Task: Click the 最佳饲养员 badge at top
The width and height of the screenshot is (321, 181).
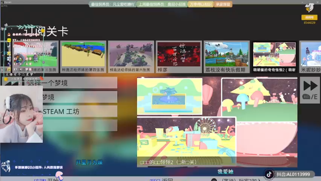Action: (x=113, y=4)
